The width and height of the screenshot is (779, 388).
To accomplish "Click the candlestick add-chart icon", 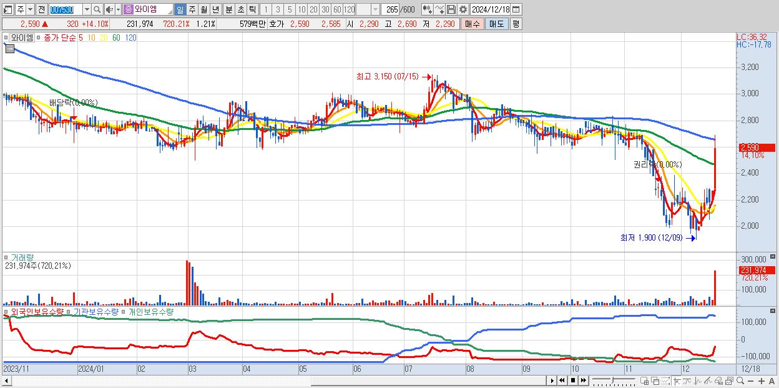I will (x=428, y=9).
